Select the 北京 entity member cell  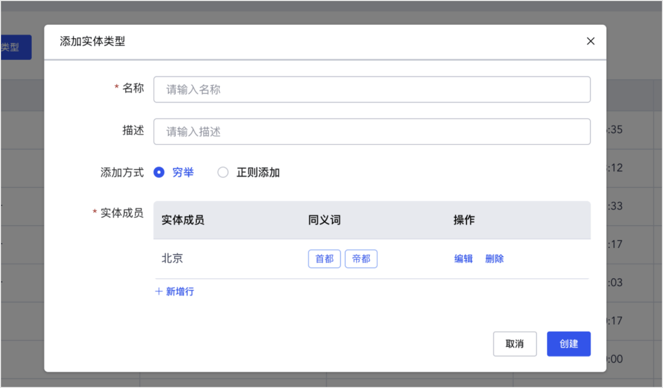(x=172, y=258)
